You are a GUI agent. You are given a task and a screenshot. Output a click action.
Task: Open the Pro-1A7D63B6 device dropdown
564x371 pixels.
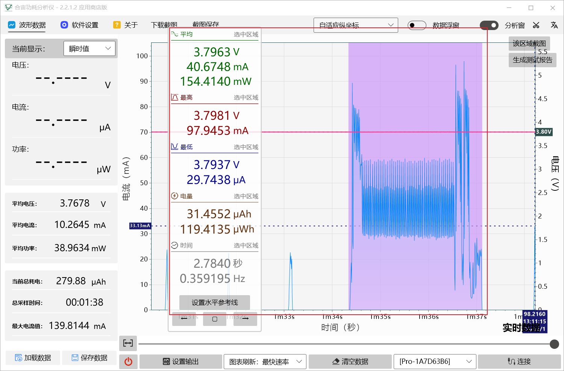click(x=435, y=362)
